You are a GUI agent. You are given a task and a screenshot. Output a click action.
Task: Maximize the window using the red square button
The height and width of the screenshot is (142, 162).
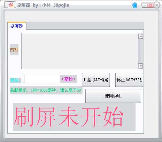pos(150,5)
